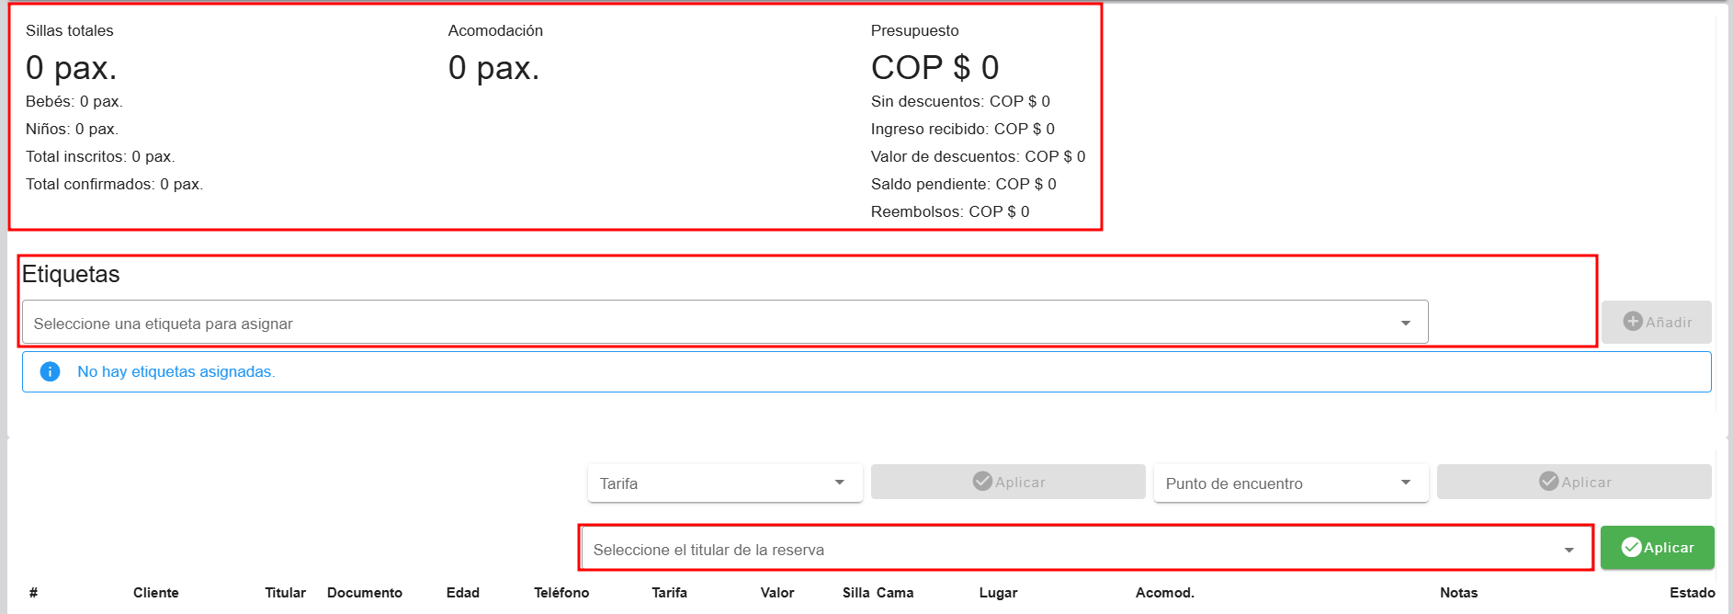Click the Cliente column header
Screen dimensions: 1733x614
pyautogui.click(x=155, y=593)
